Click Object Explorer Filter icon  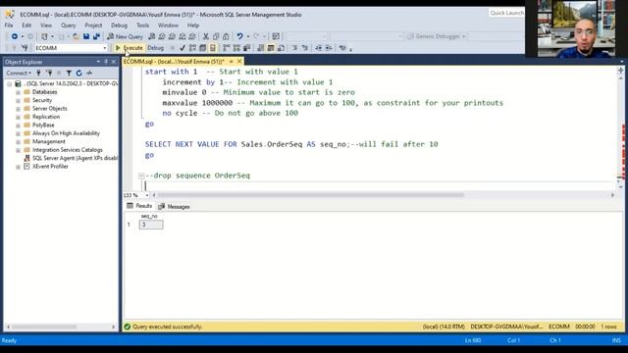click(69, 73)
